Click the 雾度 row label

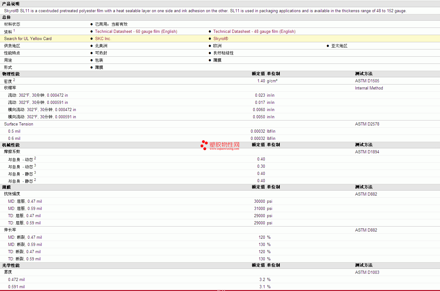pyautogui.click(x=8, y=272)
